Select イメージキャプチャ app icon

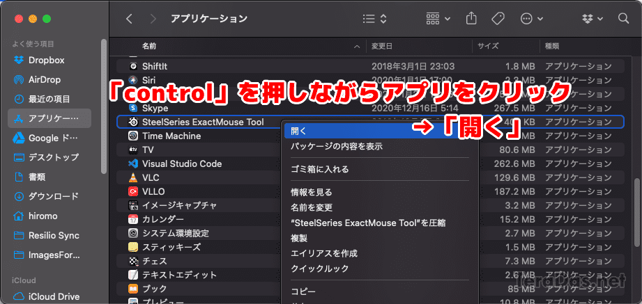pos(133,205)
